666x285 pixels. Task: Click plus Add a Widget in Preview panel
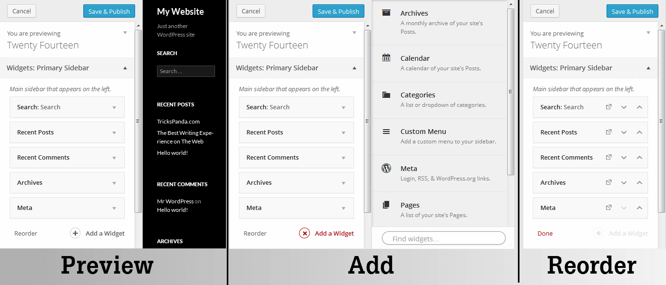75,233
